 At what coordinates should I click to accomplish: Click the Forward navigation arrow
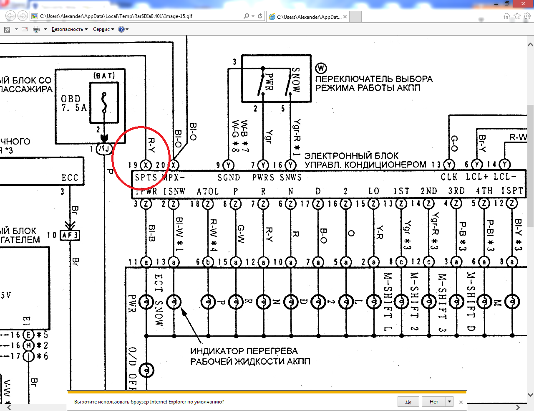[23, 16]
